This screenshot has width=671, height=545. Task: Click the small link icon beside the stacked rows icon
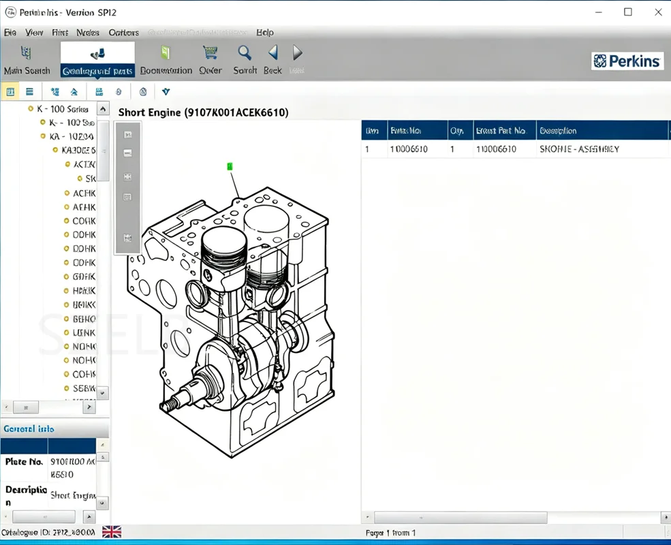click(119, 91)
